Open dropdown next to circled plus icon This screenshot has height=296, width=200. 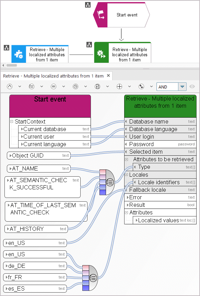pyautogui.click(x=129, y=87)
